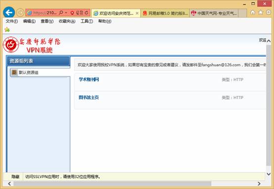Click the 安庆师范学院 logo emblem
This screenshot has height=189, width=274.
11,45
